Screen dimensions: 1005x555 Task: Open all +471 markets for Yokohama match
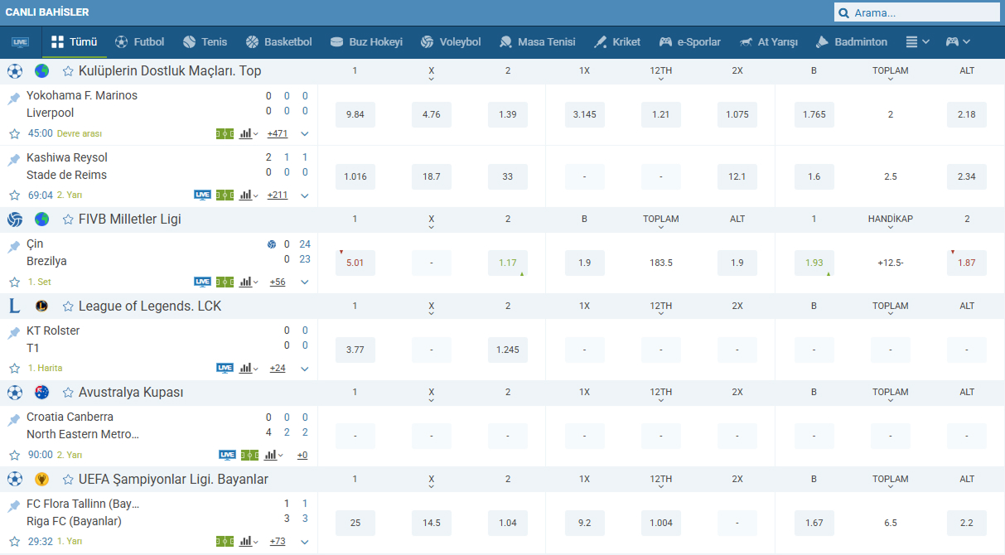[x=278, y=133]
